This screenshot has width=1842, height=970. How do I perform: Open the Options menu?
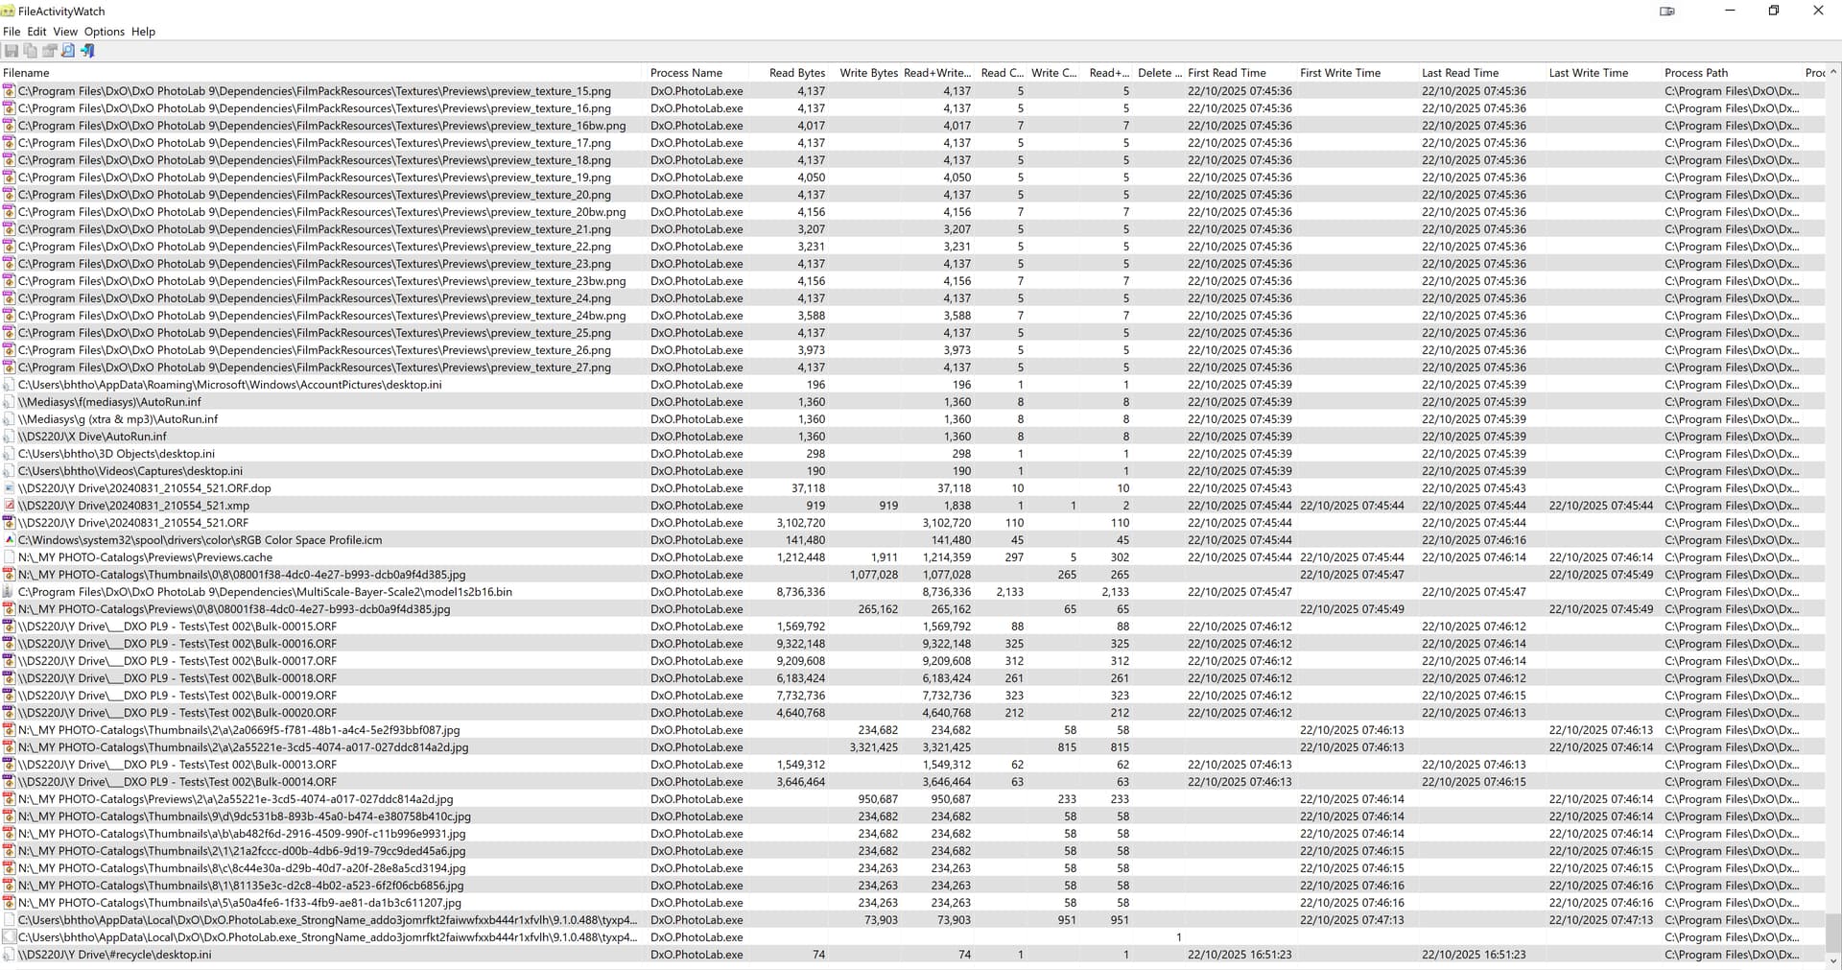pyautogui.click(x=104, y=32)
